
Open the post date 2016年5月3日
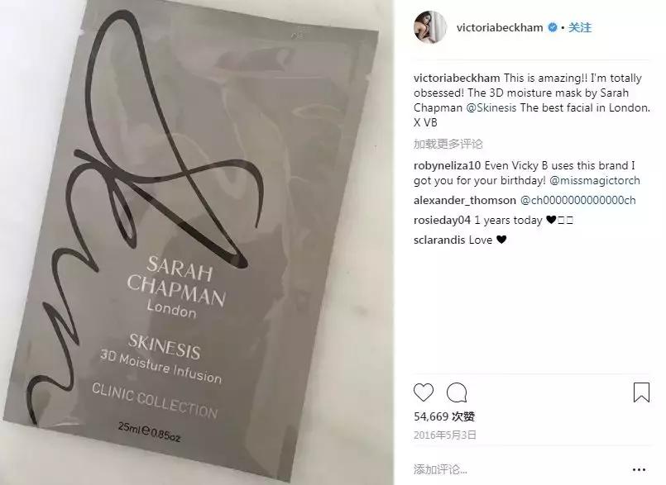point(445,435)
